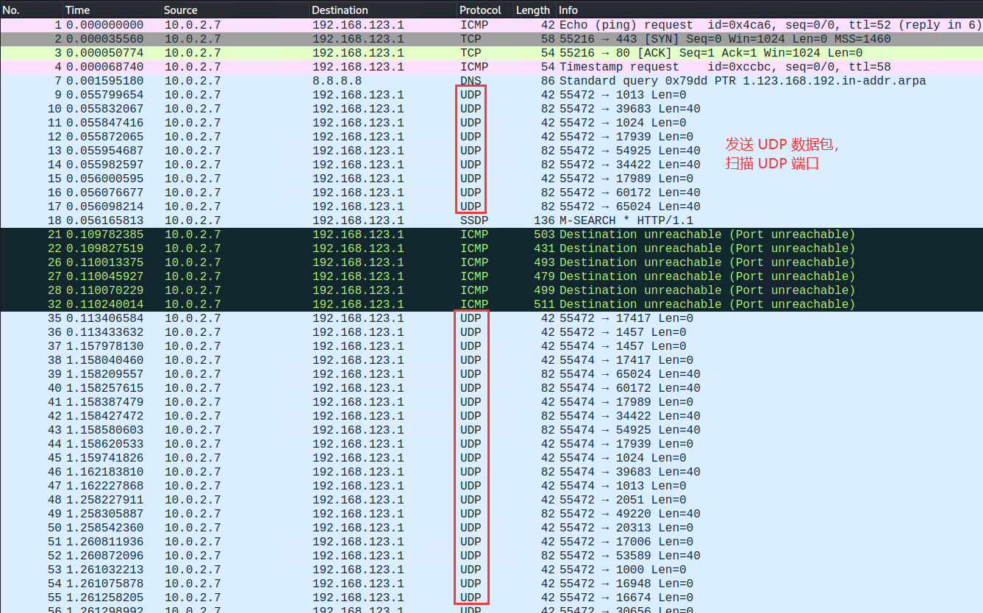This screenshot has height=613, width=983.
Task: Select packet 36 UDP 55472 → 1457
Action: [491, 332]
